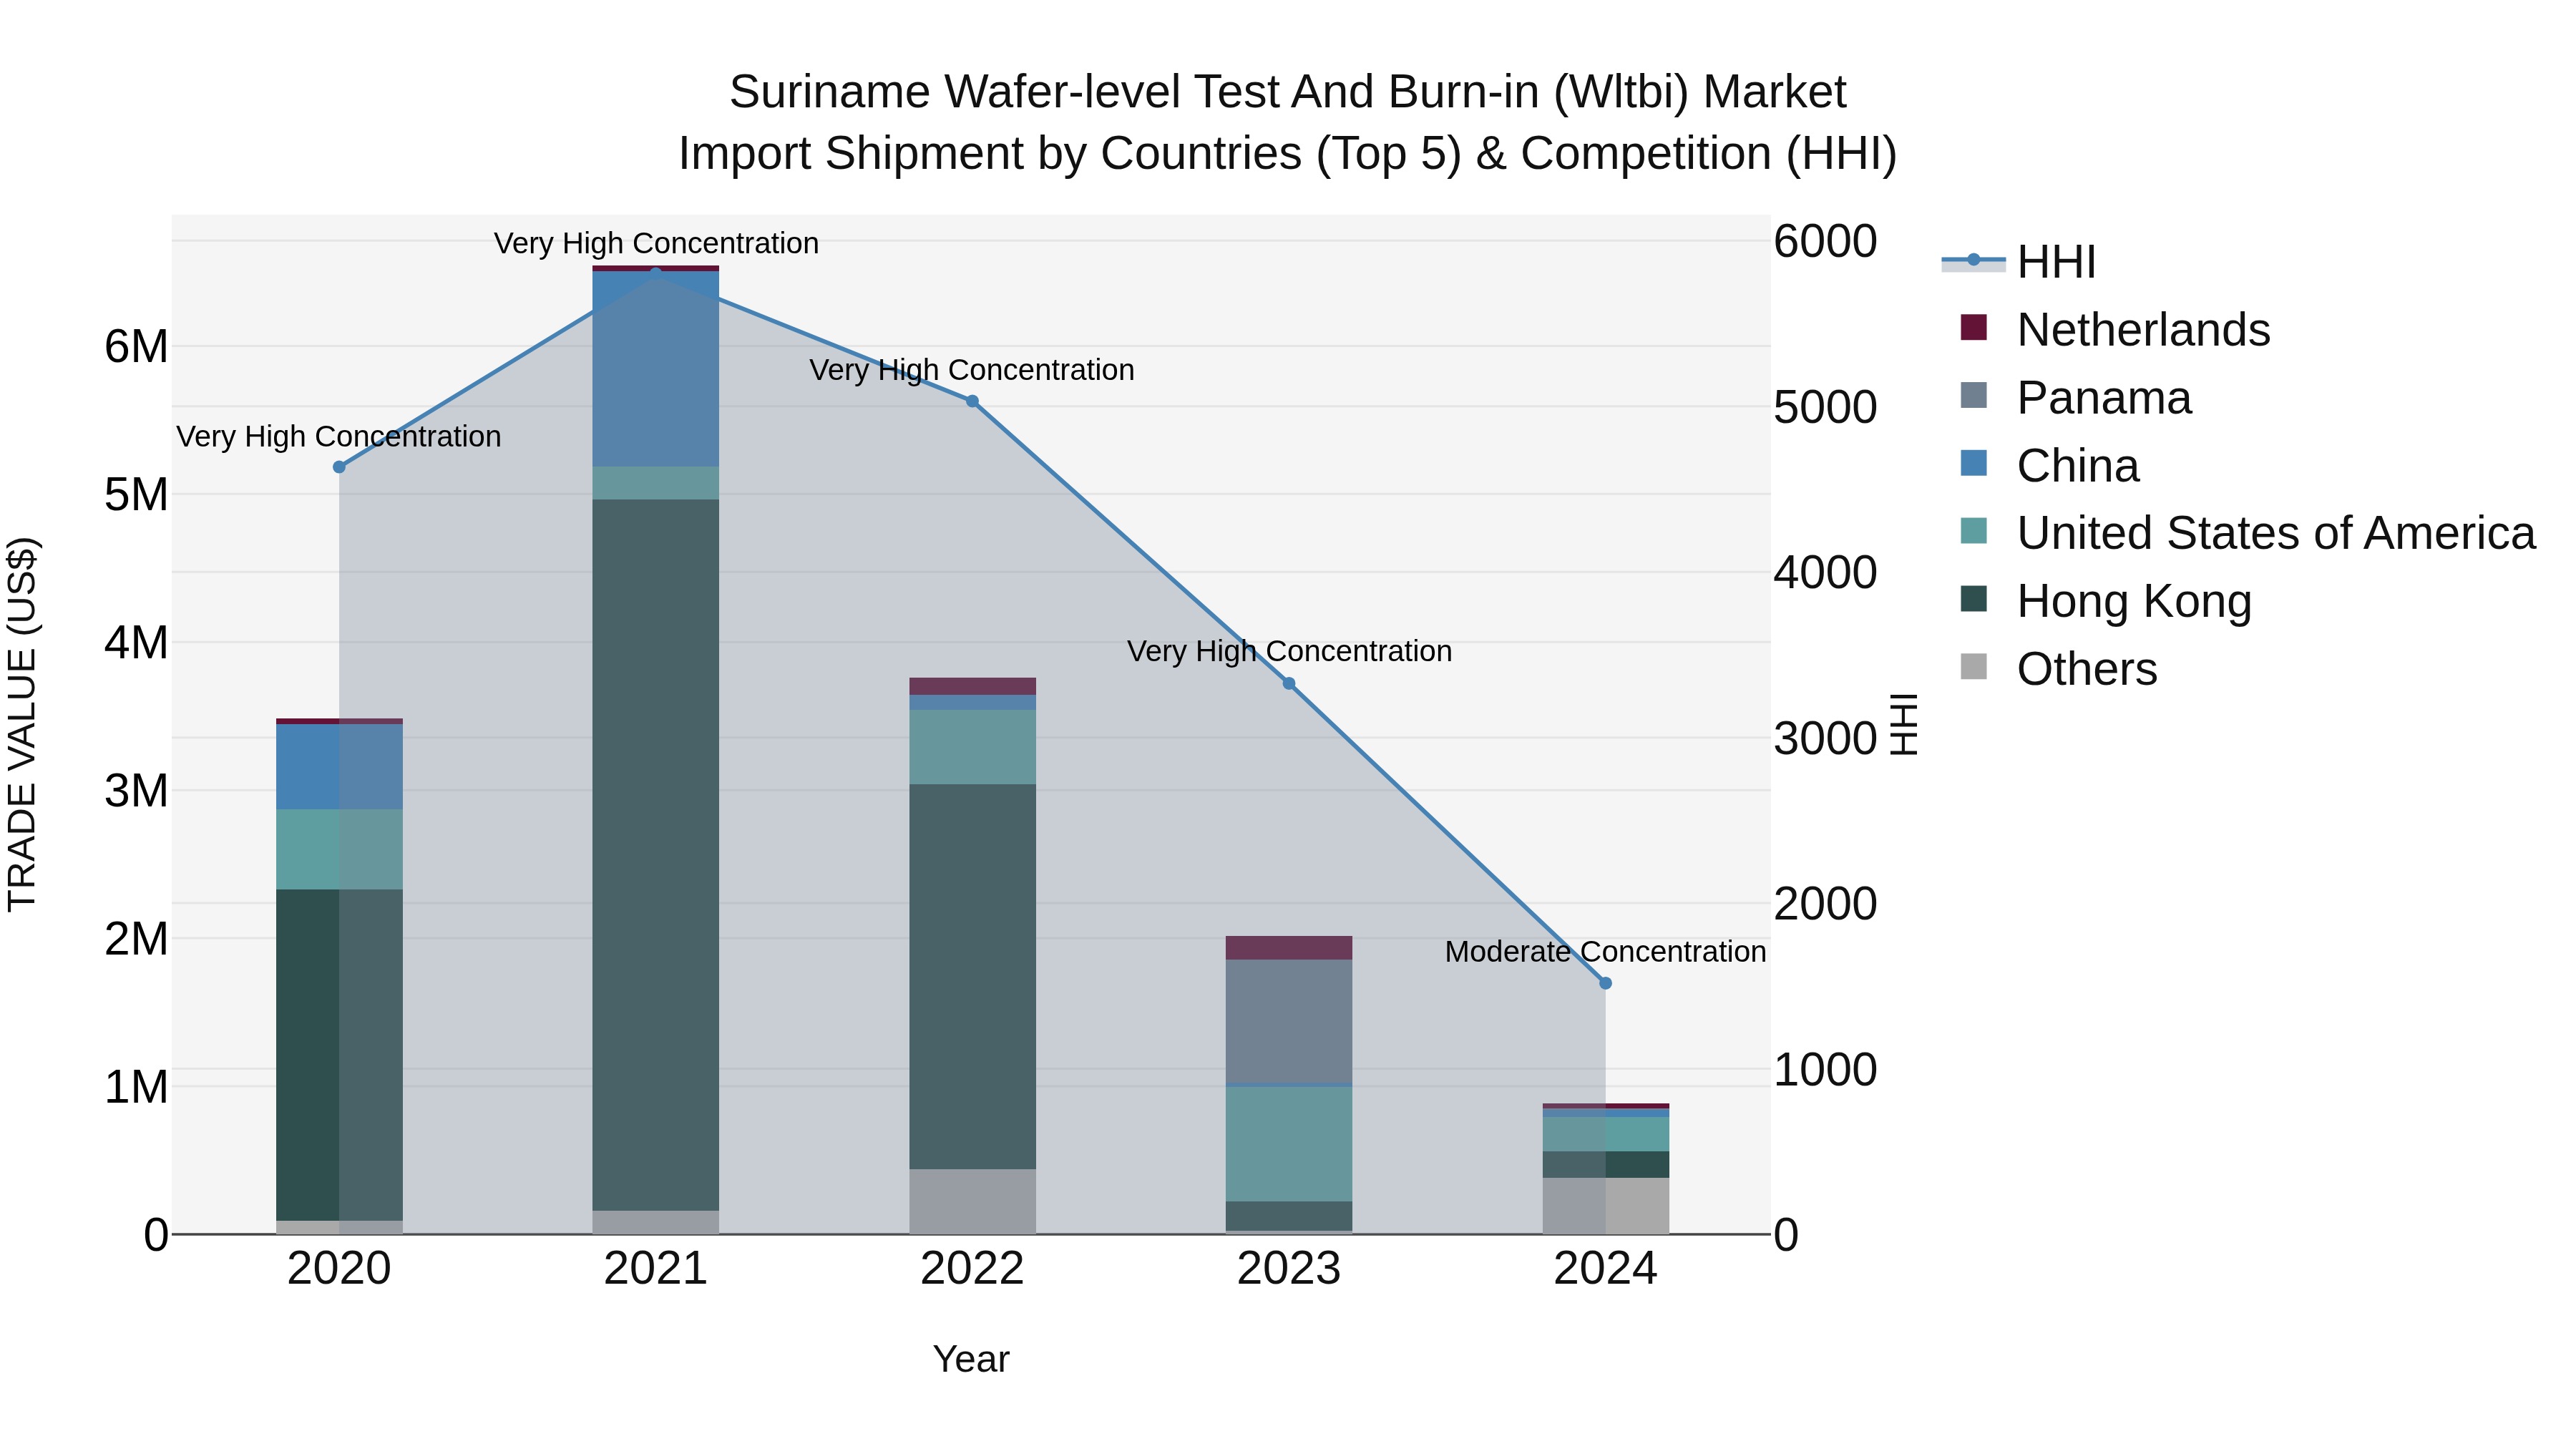Click the 6000 right axis tick
Viewport: 2576px width, 1449px height.
point(1826,241)
